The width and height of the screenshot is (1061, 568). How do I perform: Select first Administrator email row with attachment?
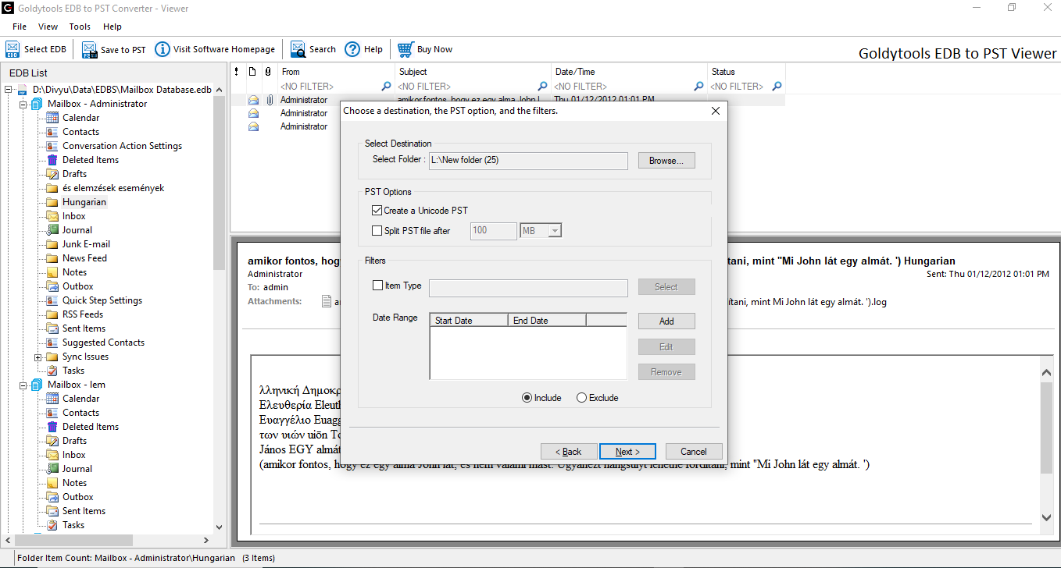click(x=508, y=100)
